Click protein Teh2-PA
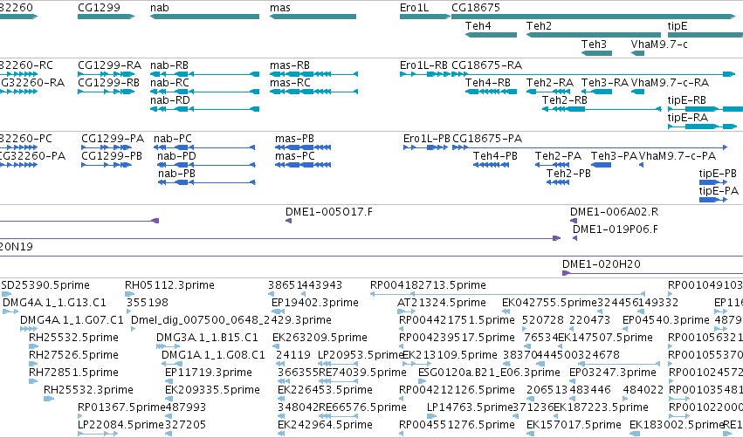 click(x=552, y=165)
